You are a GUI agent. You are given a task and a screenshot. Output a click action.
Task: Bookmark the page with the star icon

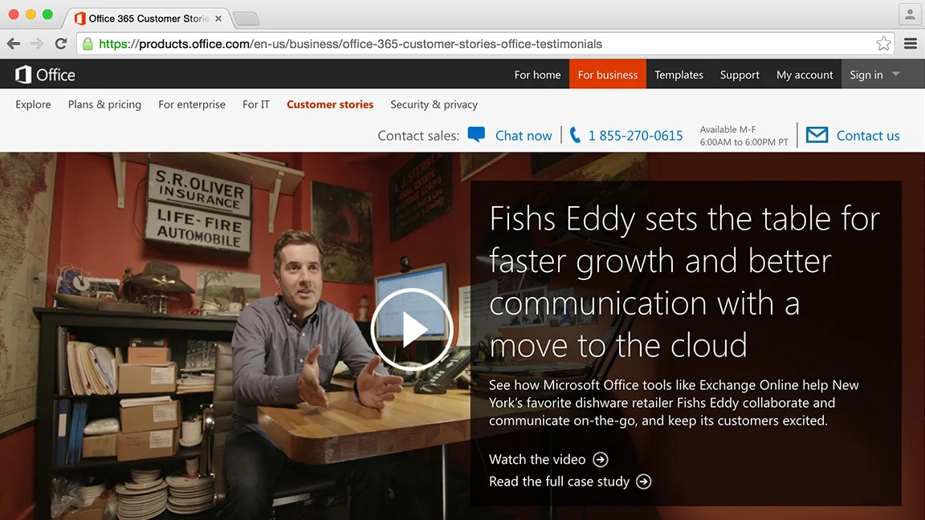[883, 43]
